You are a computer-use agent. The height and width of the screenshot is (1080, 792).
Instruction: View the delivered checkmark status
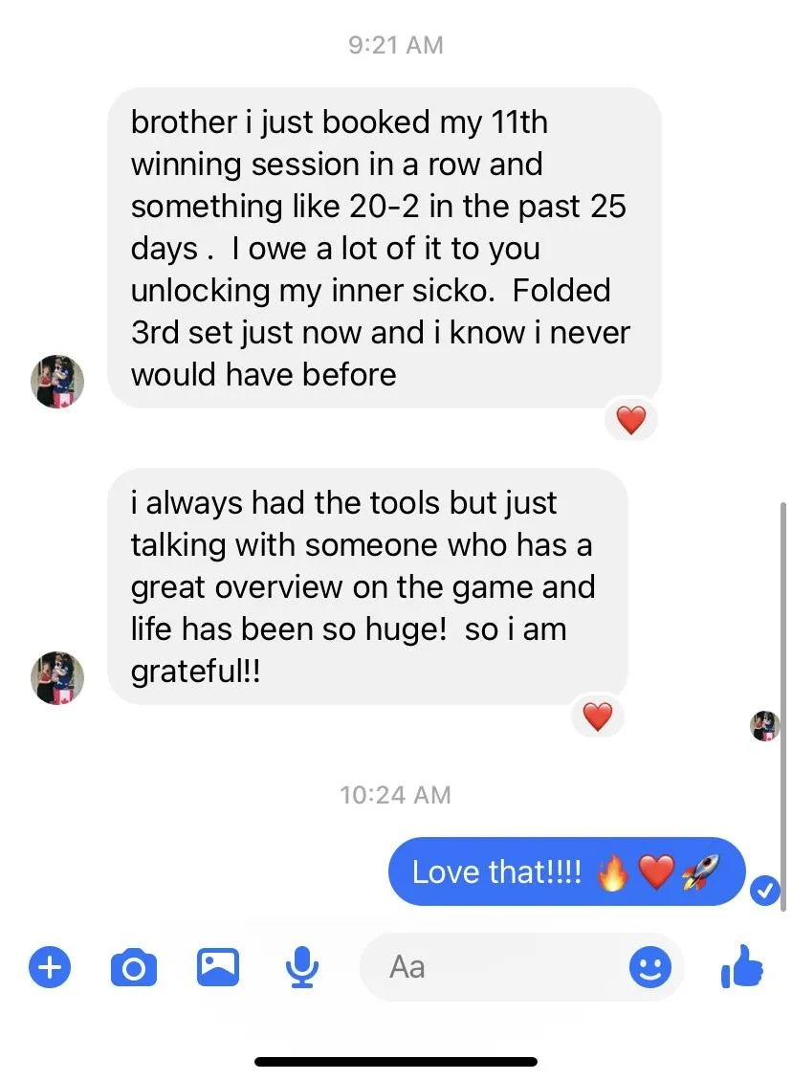(x=764, y=891)
